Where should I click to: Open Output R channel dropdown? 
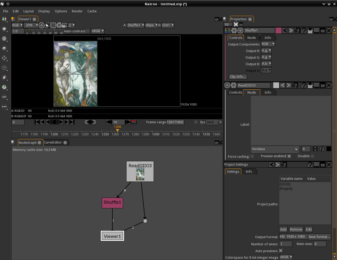[266, 50]
